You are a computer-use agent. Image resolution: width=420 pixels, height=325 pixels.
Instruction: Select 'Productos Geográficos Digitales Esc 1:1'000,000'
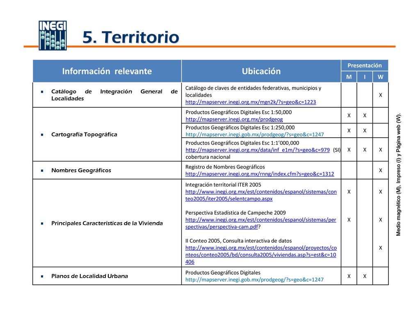242,143
